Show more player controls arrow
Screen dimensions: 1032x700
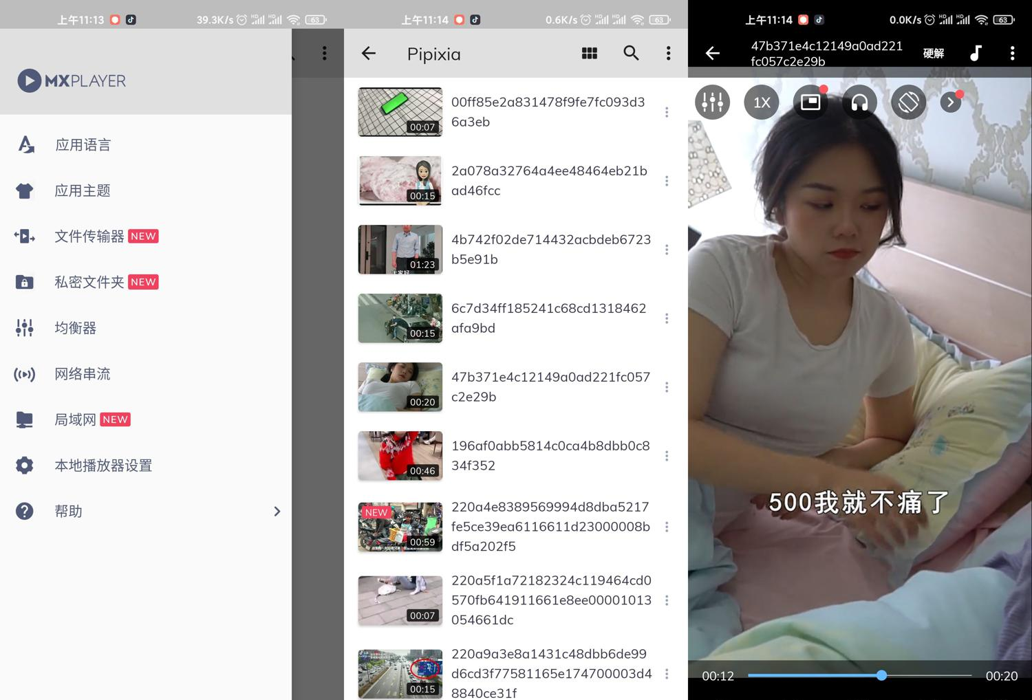pyautogui.click(x=951, y=102)
